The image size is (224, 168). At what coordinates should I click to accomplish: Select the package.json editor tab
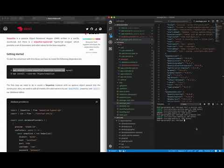201,21
